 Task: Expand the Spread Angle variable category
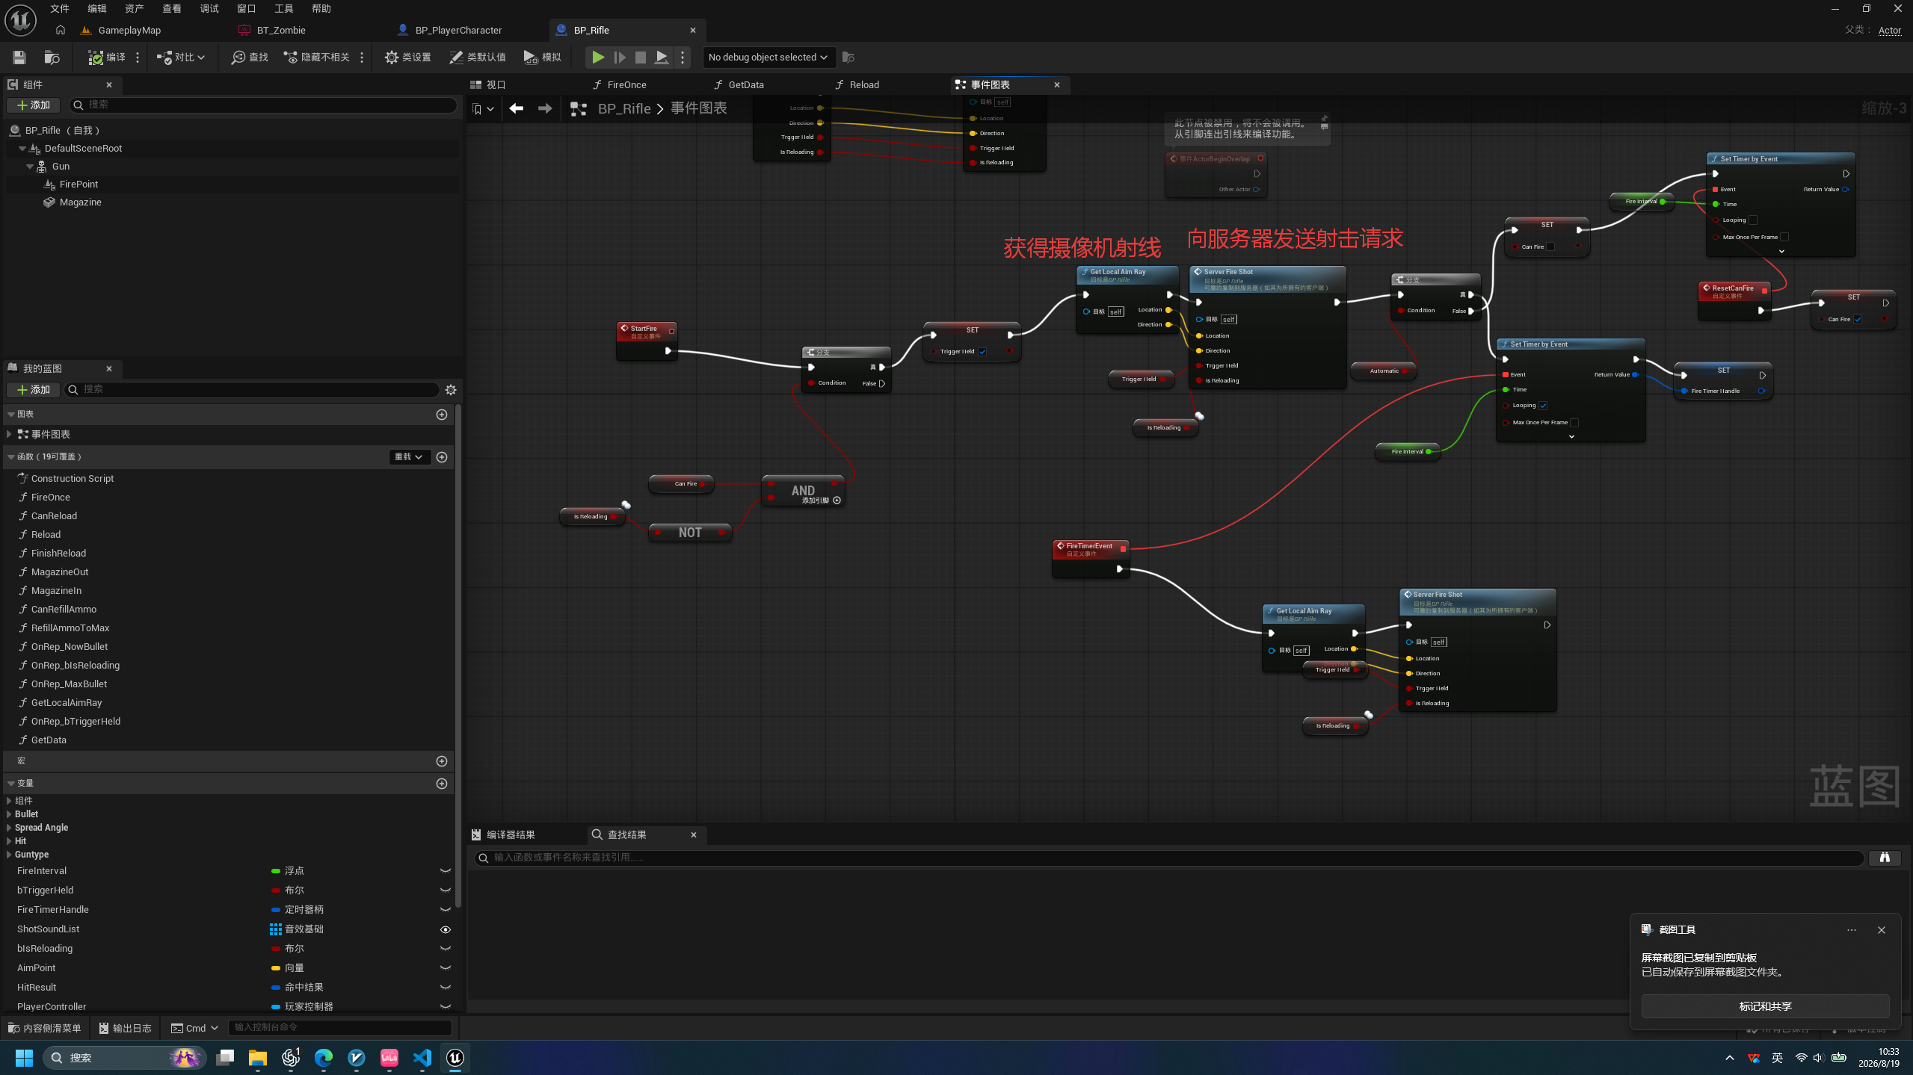coord(9,828)
